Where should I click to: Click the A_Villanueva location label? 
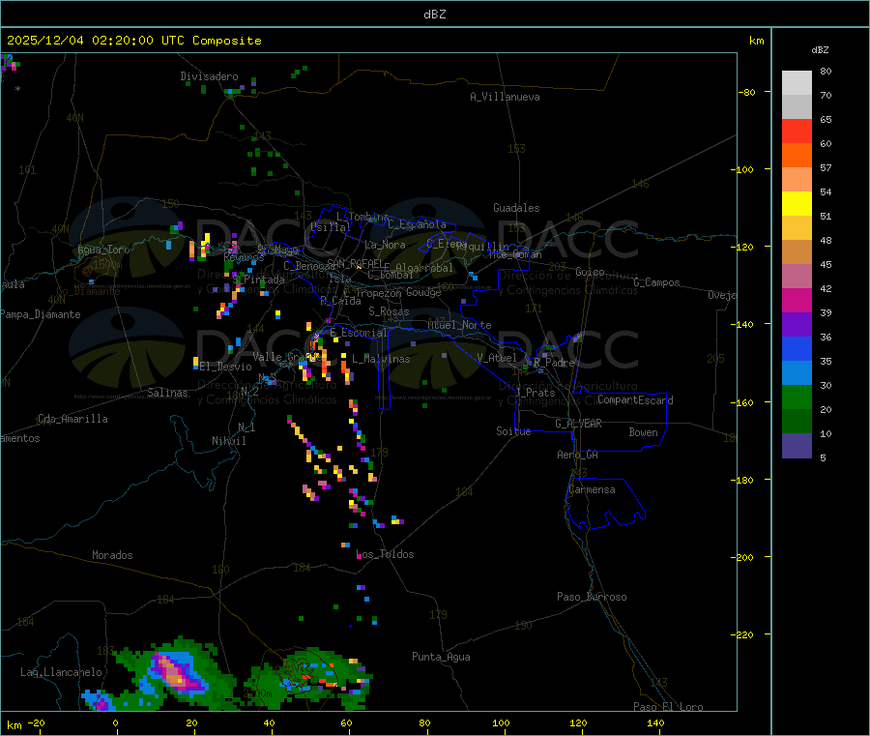click(505, 97)
